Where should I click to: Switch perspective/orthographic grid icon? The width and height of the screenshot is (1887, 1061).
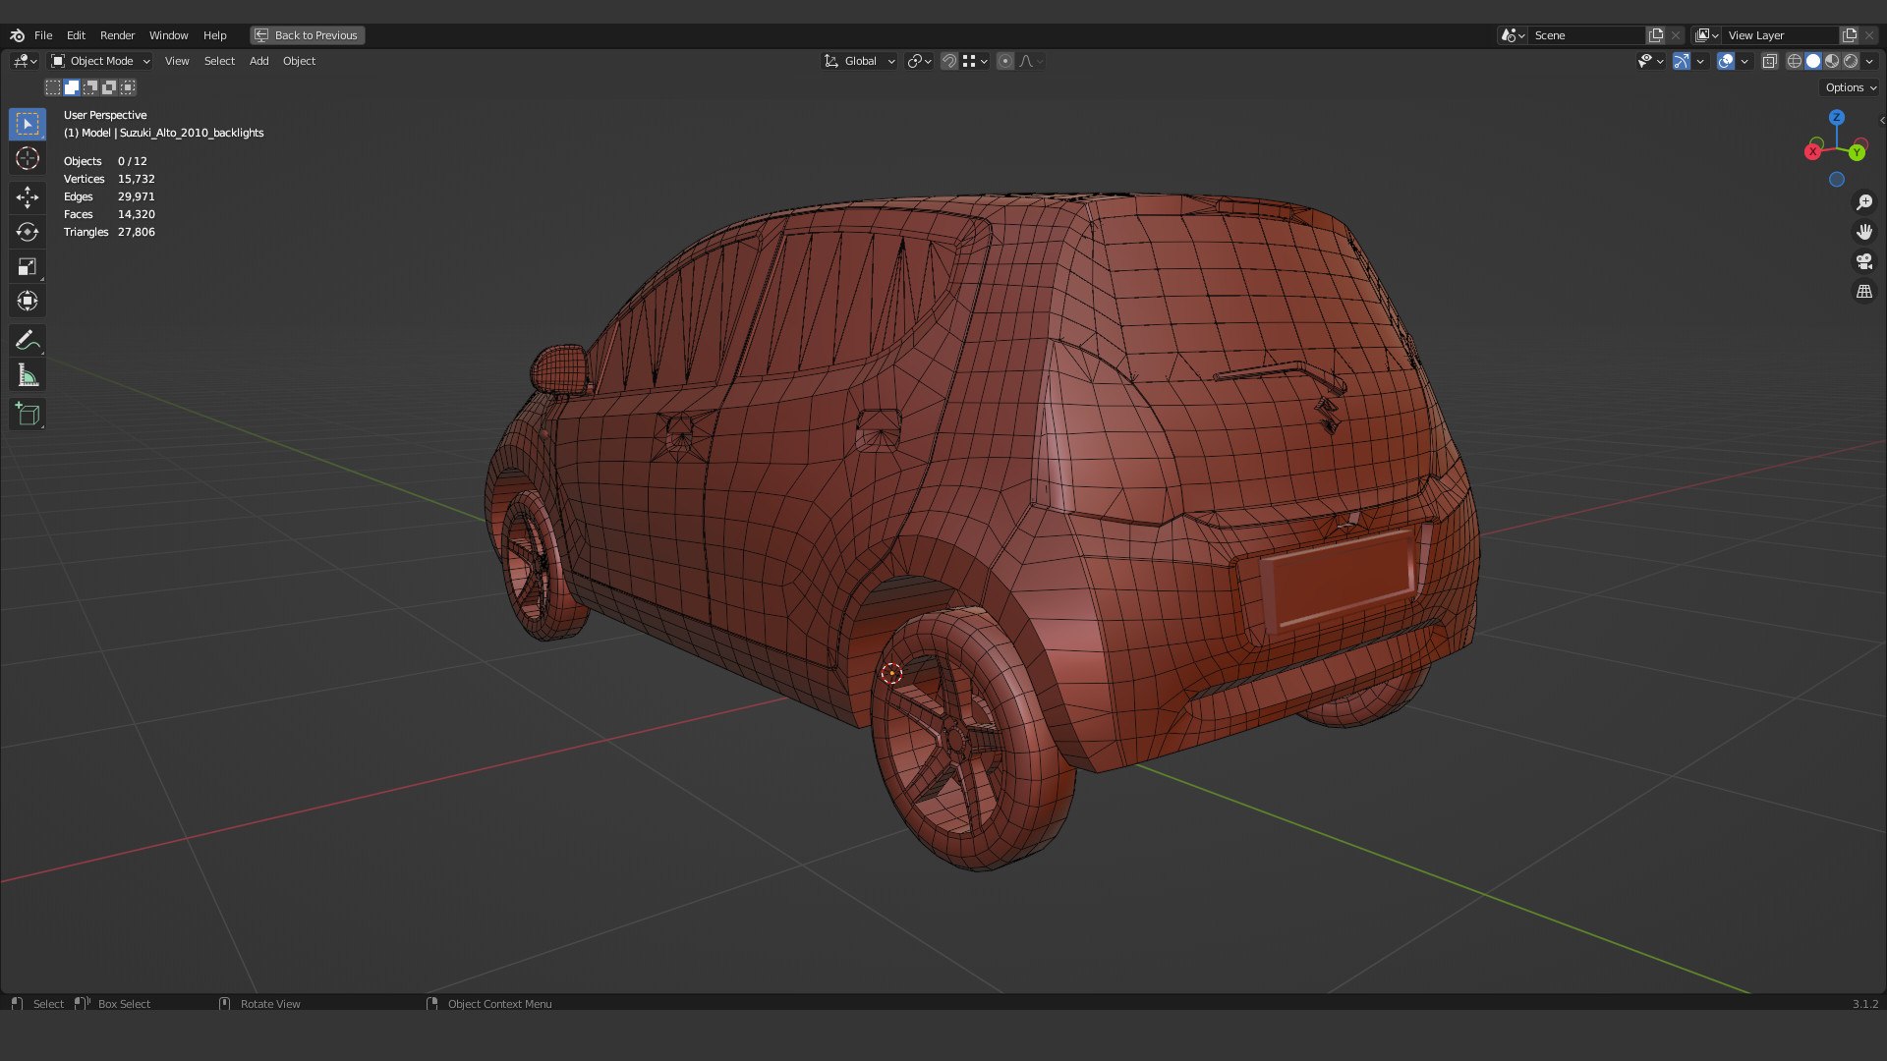1864,292
